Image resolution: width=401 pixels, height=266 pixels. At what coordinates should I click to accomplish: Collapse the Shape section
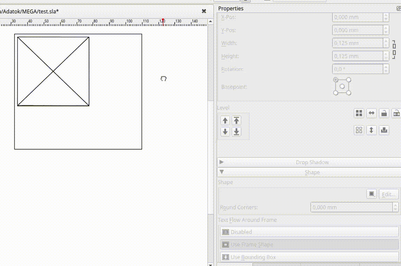point(222,172)
